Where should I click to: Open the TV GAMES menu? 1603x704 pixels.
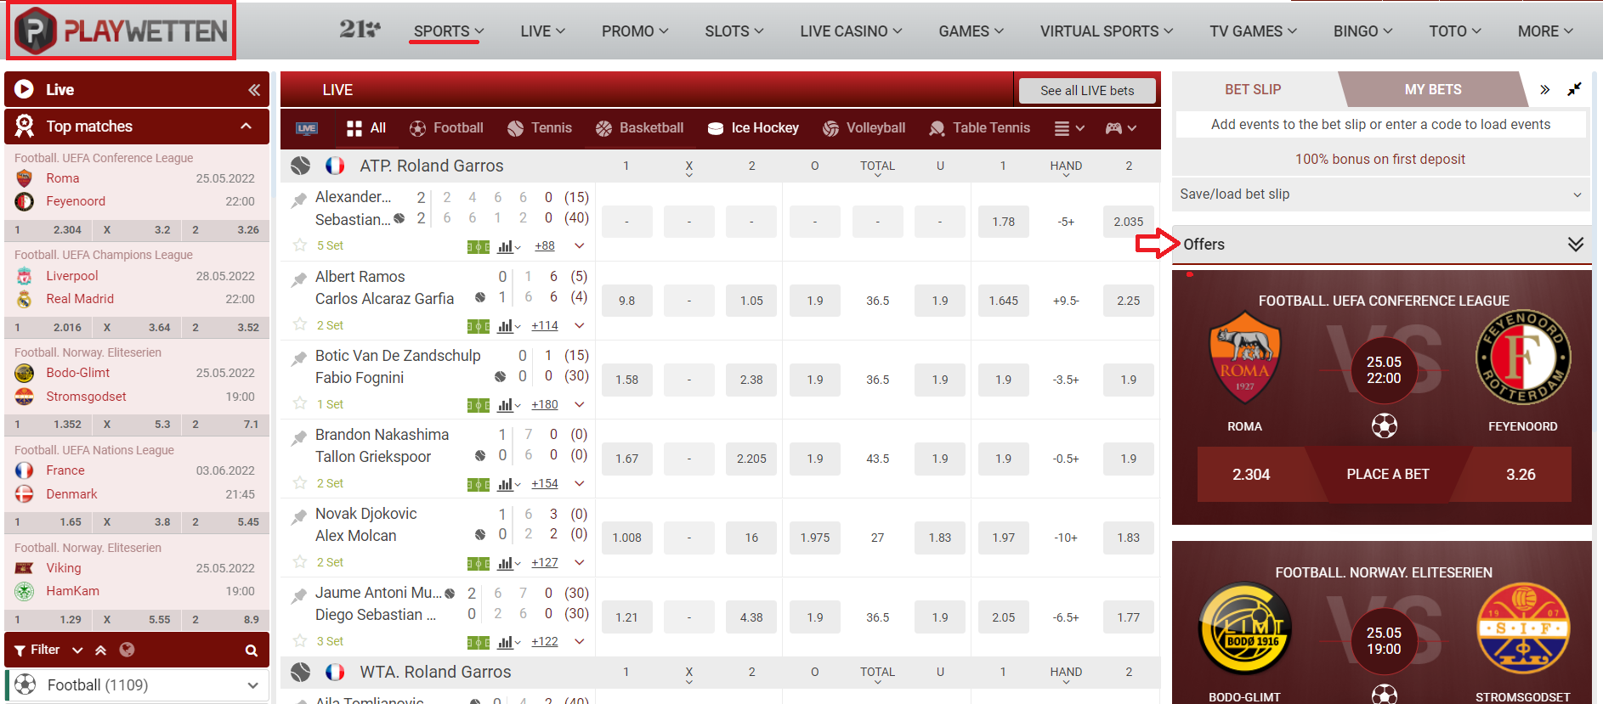click(1253, 31)
